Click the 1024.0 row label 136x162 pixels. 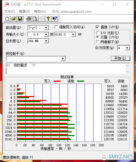(x=10, y=128)
